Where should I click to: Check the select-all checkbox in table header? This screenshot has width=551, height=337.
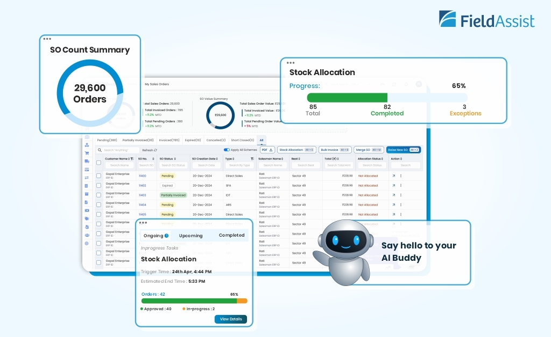(x=98, y=163)
